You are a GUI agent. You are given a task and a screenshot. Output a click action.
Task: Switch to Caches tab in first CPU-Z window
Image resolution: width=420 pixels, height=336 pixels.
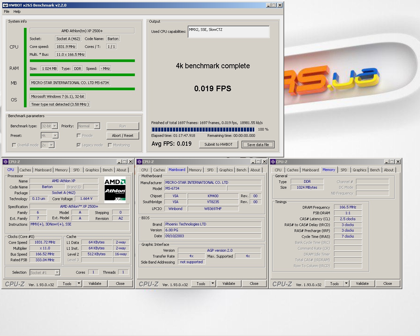(x=25, y=170)
